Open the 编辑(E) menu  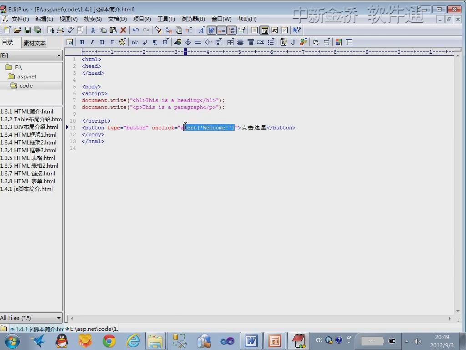click(44, 19)
